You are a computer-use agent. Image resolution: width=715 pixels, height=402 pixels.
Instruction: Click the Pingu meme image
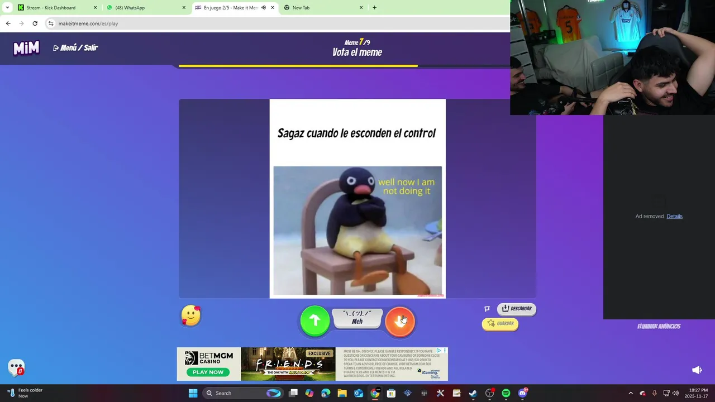357,230
